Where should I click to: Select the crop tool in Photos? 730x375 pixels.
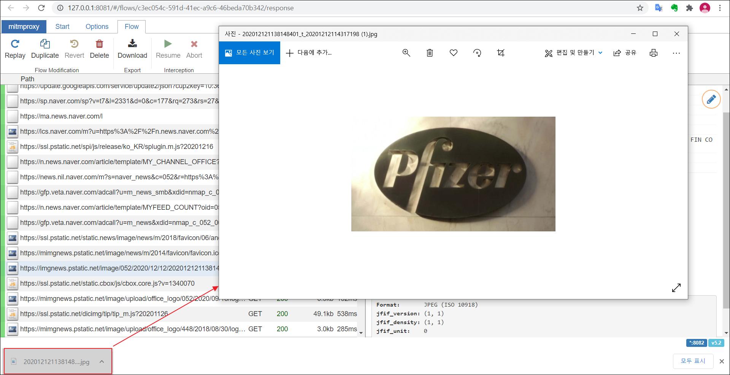501,53
